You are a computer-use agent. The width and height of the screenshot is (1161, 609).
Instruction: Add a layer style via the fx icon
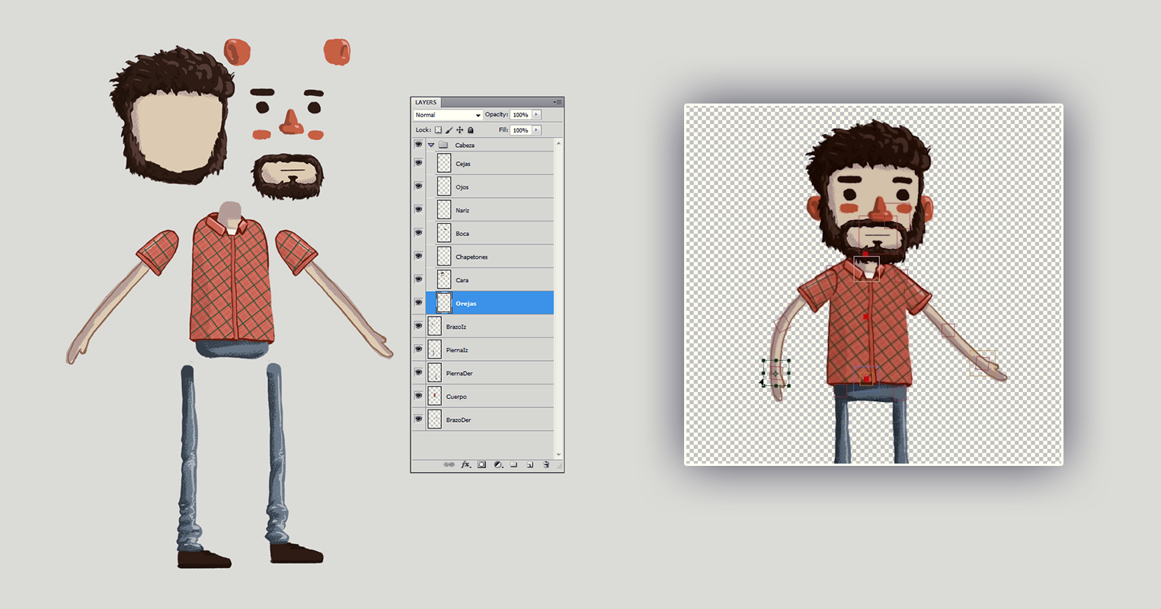(465, 464)
